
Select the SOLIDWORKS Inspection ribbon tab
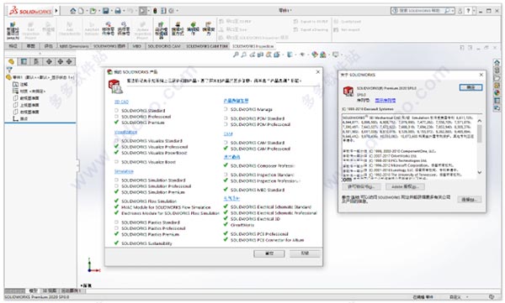pyautogui.click(x=252, y=46)
